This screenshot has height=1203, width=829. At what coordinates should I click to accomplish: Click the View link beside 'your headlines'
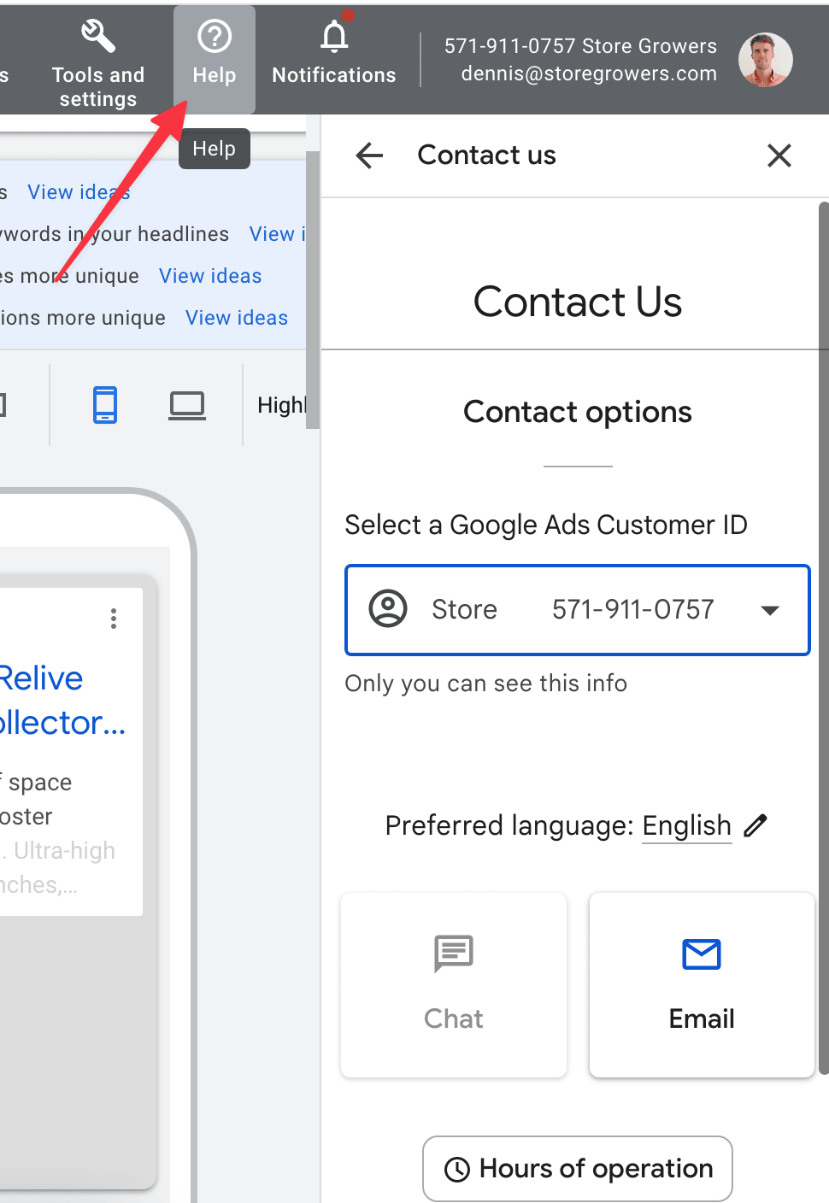277,234
